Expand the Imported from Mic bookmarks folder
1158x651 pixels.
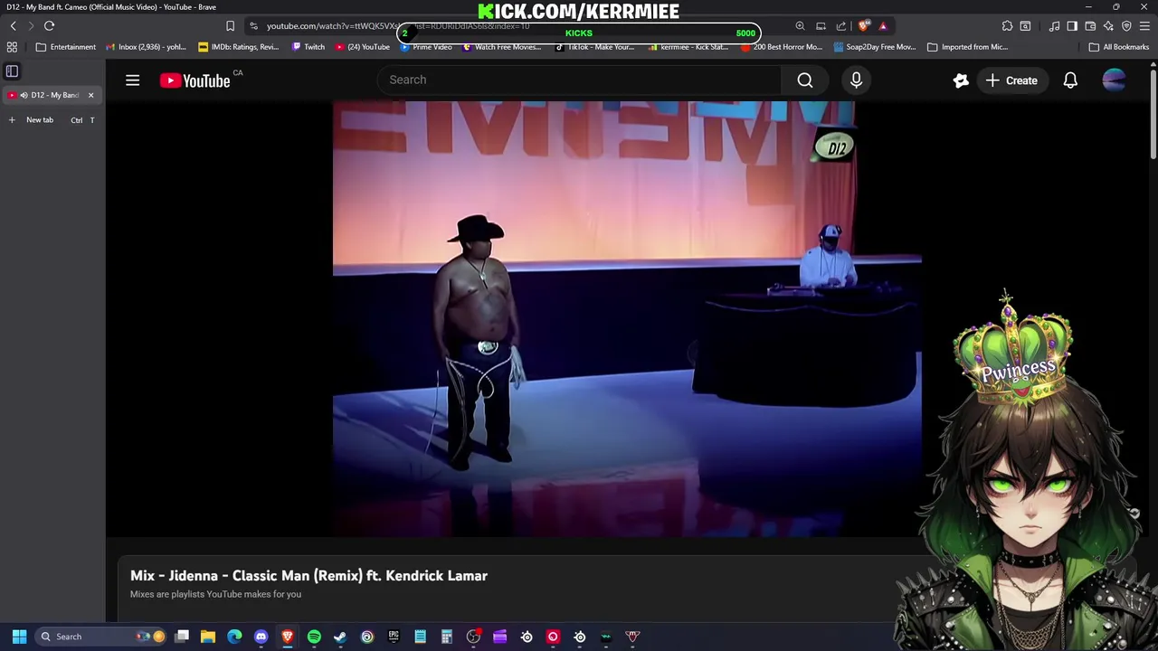coord(967,47)
